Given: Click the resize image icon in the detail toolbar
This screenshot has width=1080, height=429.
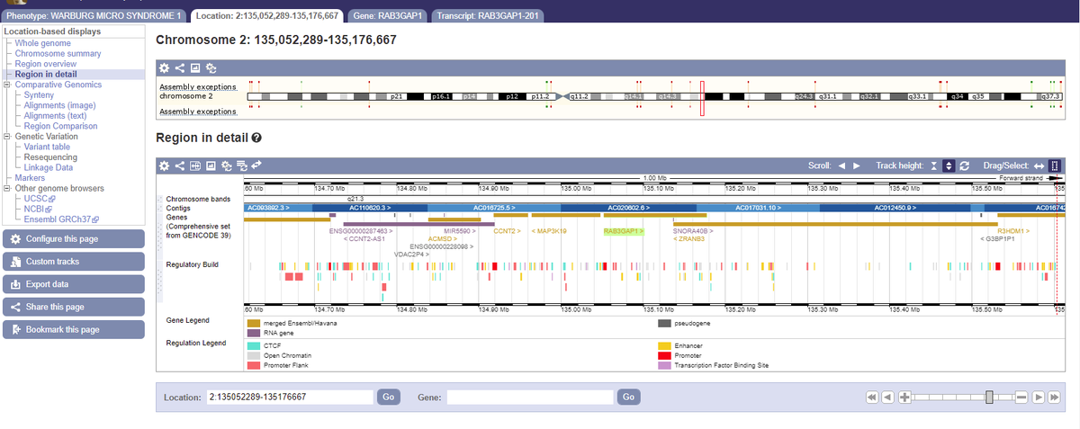Looking at the screenshot, I should [x=194, y=165].
